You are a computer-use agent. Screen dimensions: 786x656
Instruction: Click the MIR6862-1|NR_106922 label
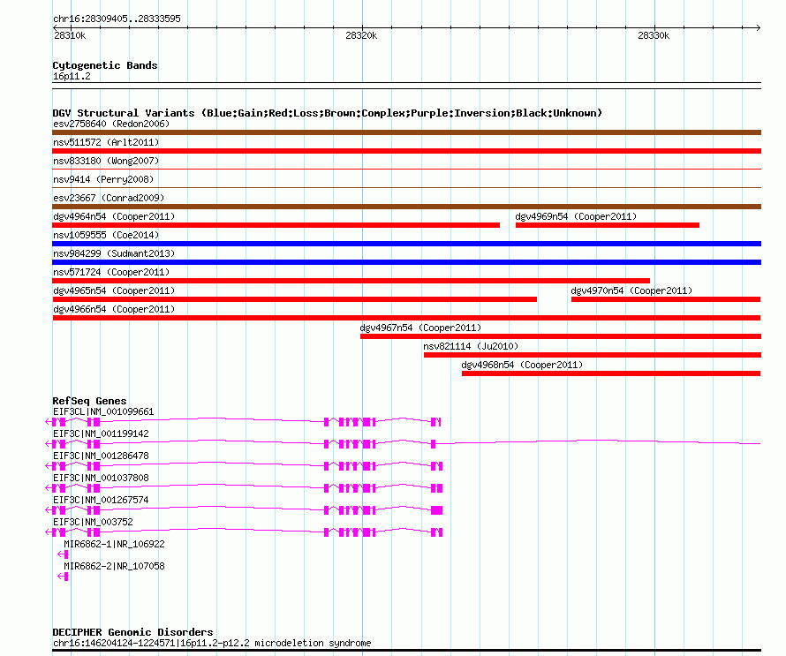114,544
